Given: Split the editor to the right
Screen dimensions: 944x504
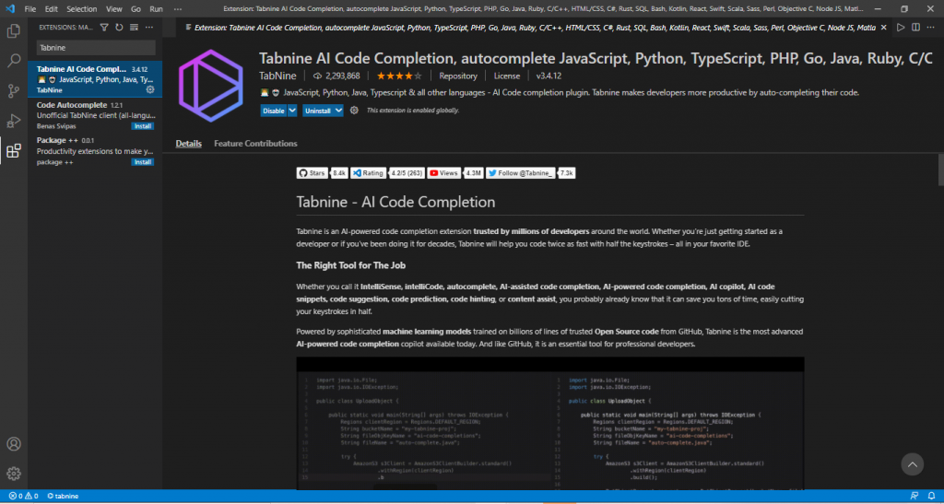Looking at the screenshot, I should click(x=915, y=27).
